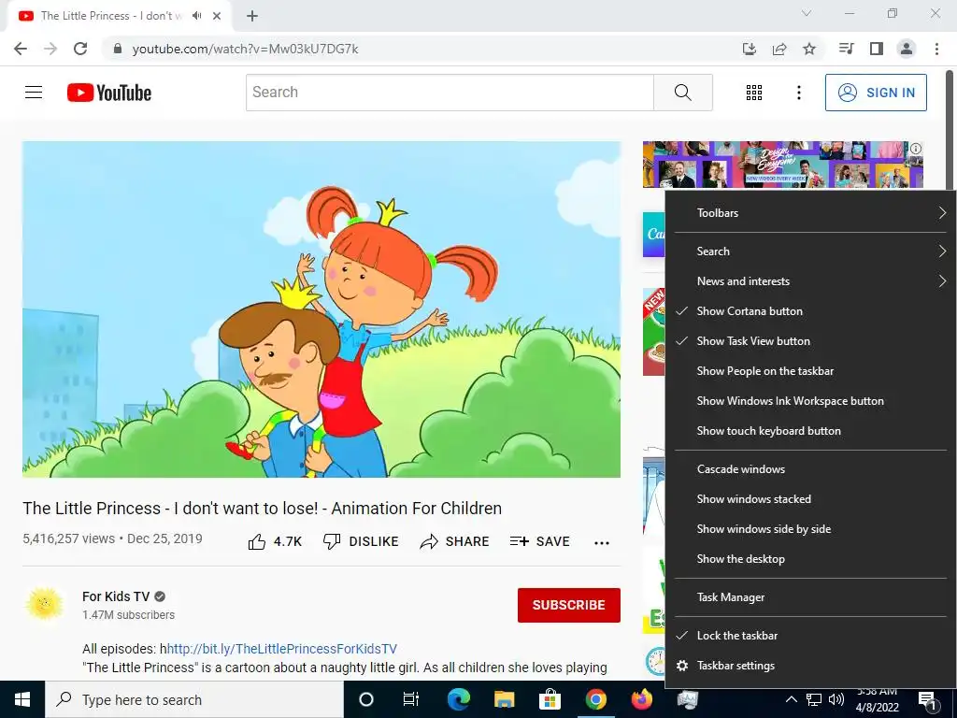Open more actions ellipsis under video

[602, 543]
